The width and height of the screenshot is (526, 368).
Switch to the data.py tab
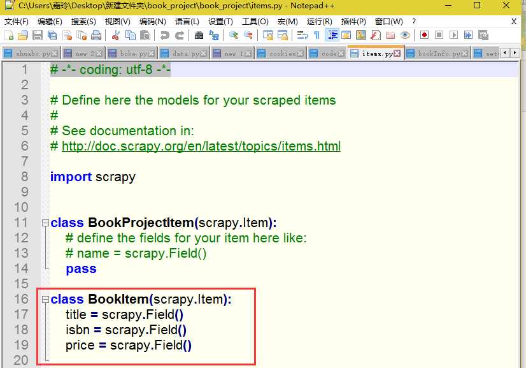pyautogui.click(x=184, y=54)
